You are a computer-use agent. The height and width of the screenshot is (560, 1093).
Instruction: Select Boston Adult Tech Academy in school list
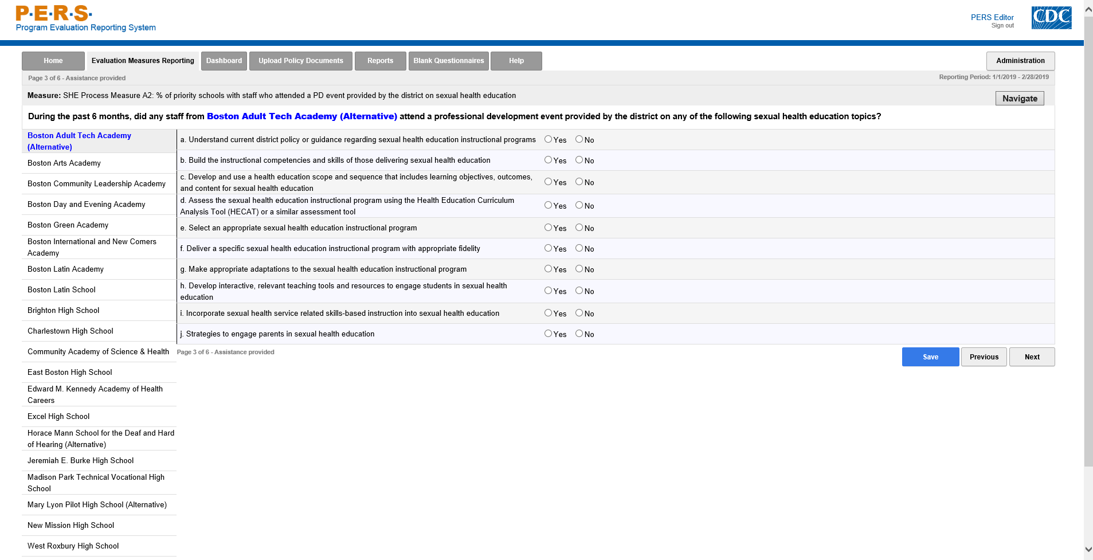pyautogui.click(x=99, y=141)
